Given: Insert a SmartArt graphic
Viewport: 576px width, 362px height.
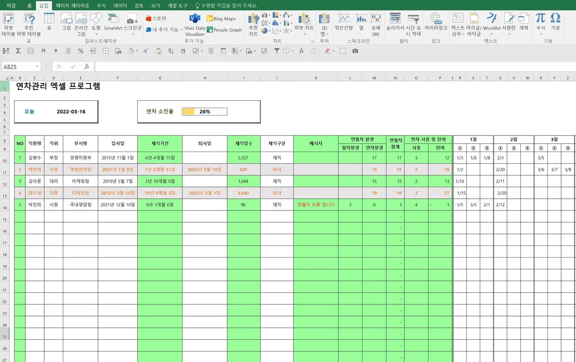Looking at the screenshot, I should click(x=113, y=21).
